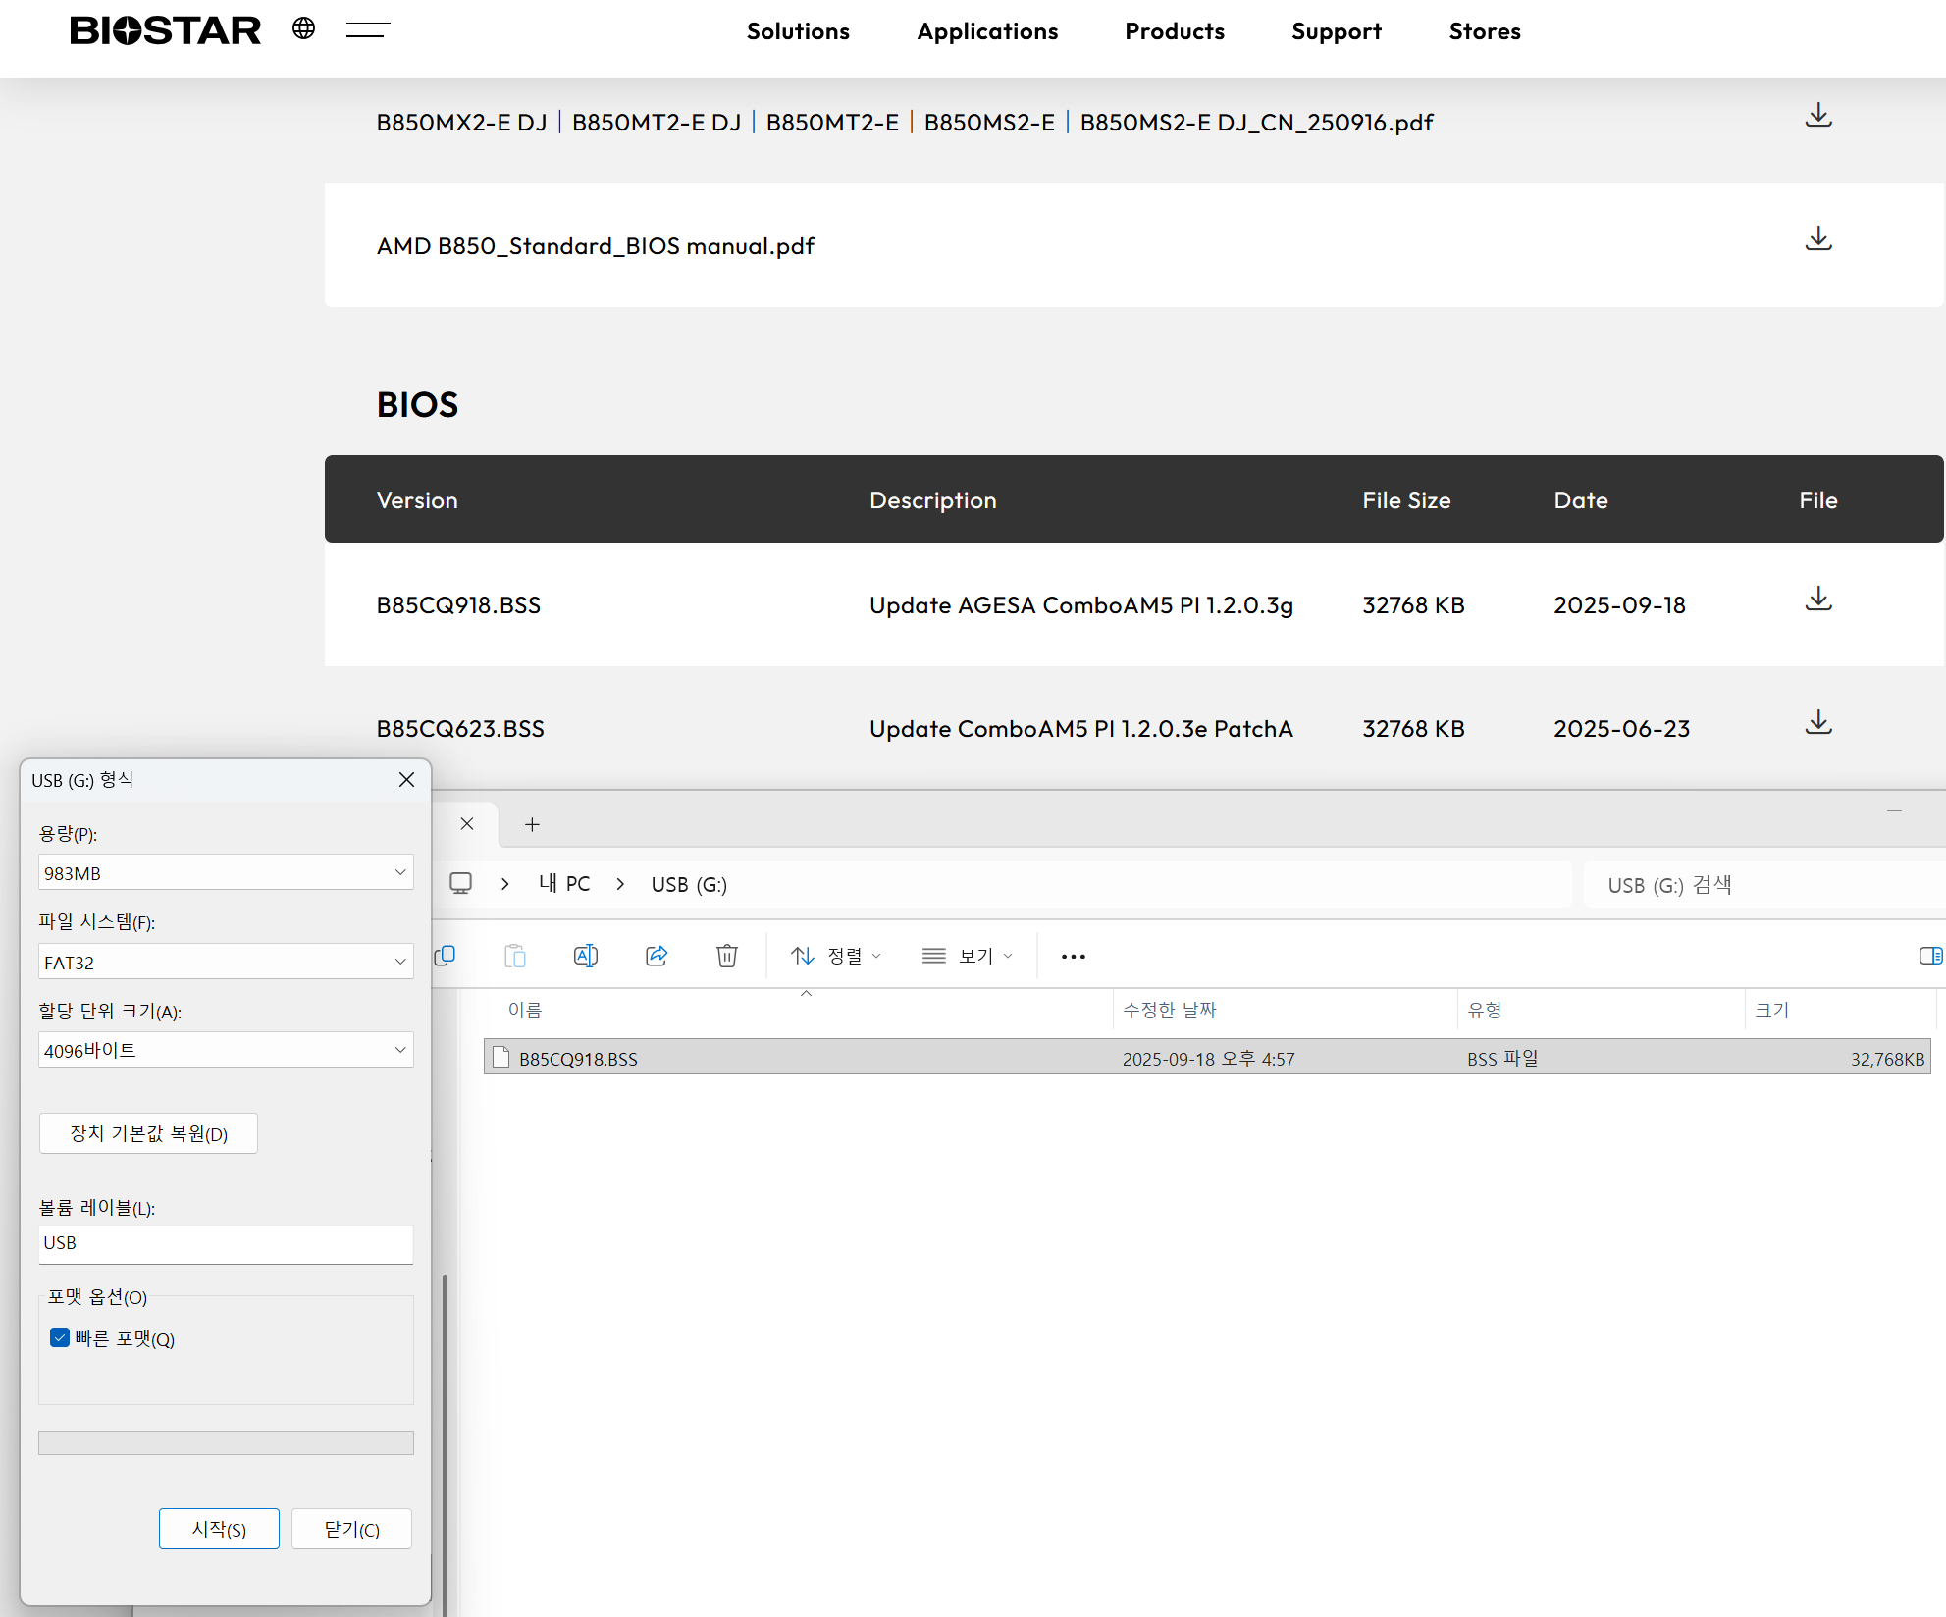Viewport: 1946px width, 1617px height.
Task: Open the Support menu on Biostar site
Action: pyautogui.click(x=1336, y=31)
